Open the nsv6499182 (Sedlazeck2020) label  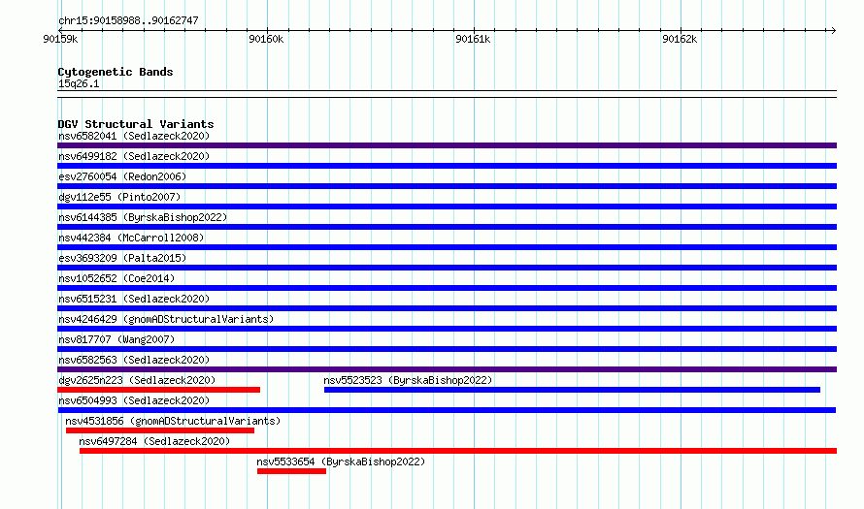134,156
